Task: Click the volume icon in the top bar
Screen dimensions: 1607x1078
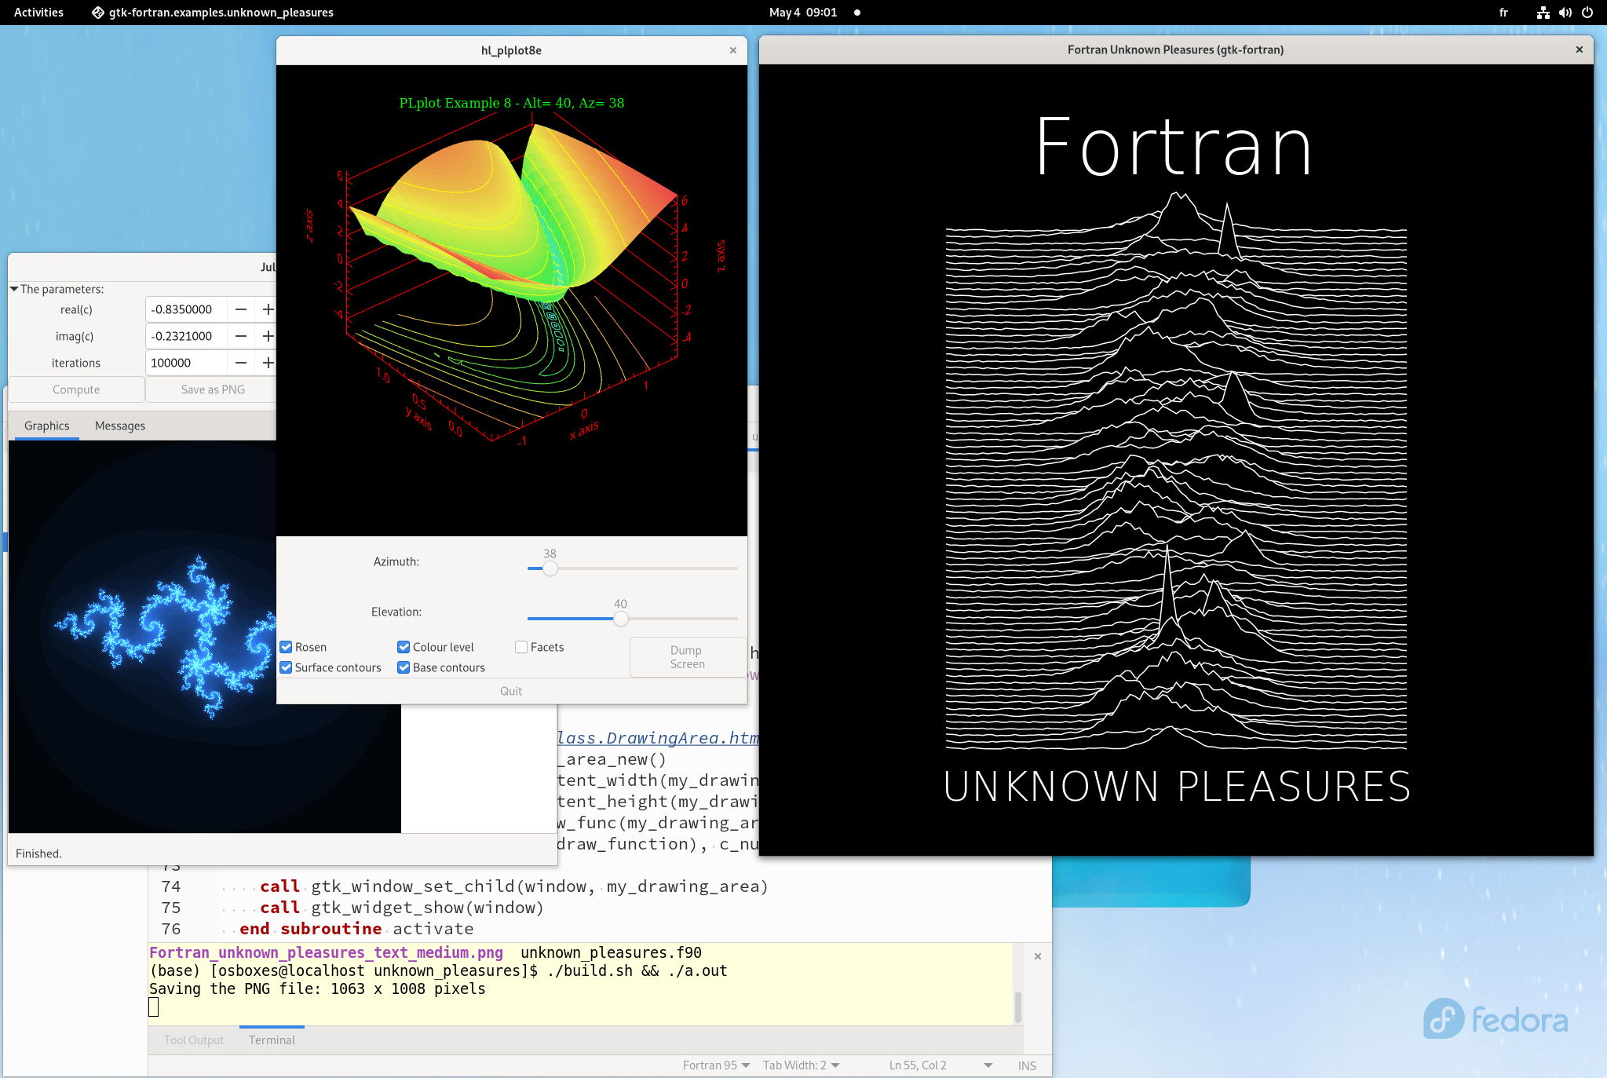Action: point(1565,13)
